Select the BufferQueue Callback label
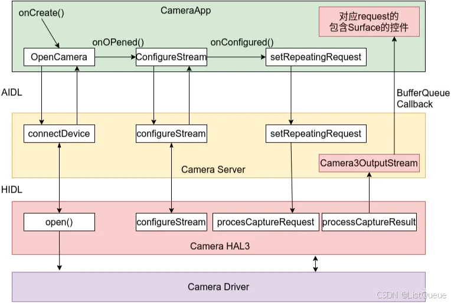The image size is (451, 303). [423, 98]
